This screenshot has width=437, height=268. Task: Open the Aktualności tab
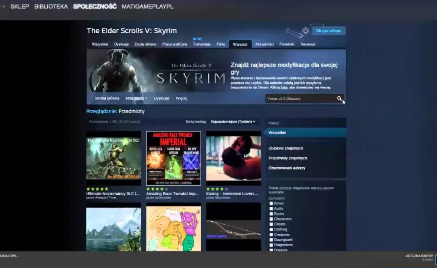pos(264,44)
